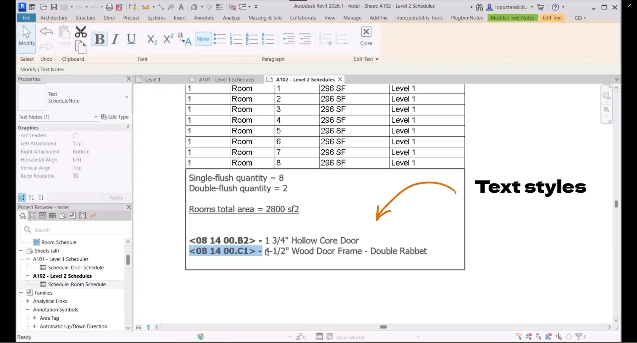Open the Manage ribbon tab
Image resolution: width=637 pixels, height=343 pixels.
tap(352, 18)
